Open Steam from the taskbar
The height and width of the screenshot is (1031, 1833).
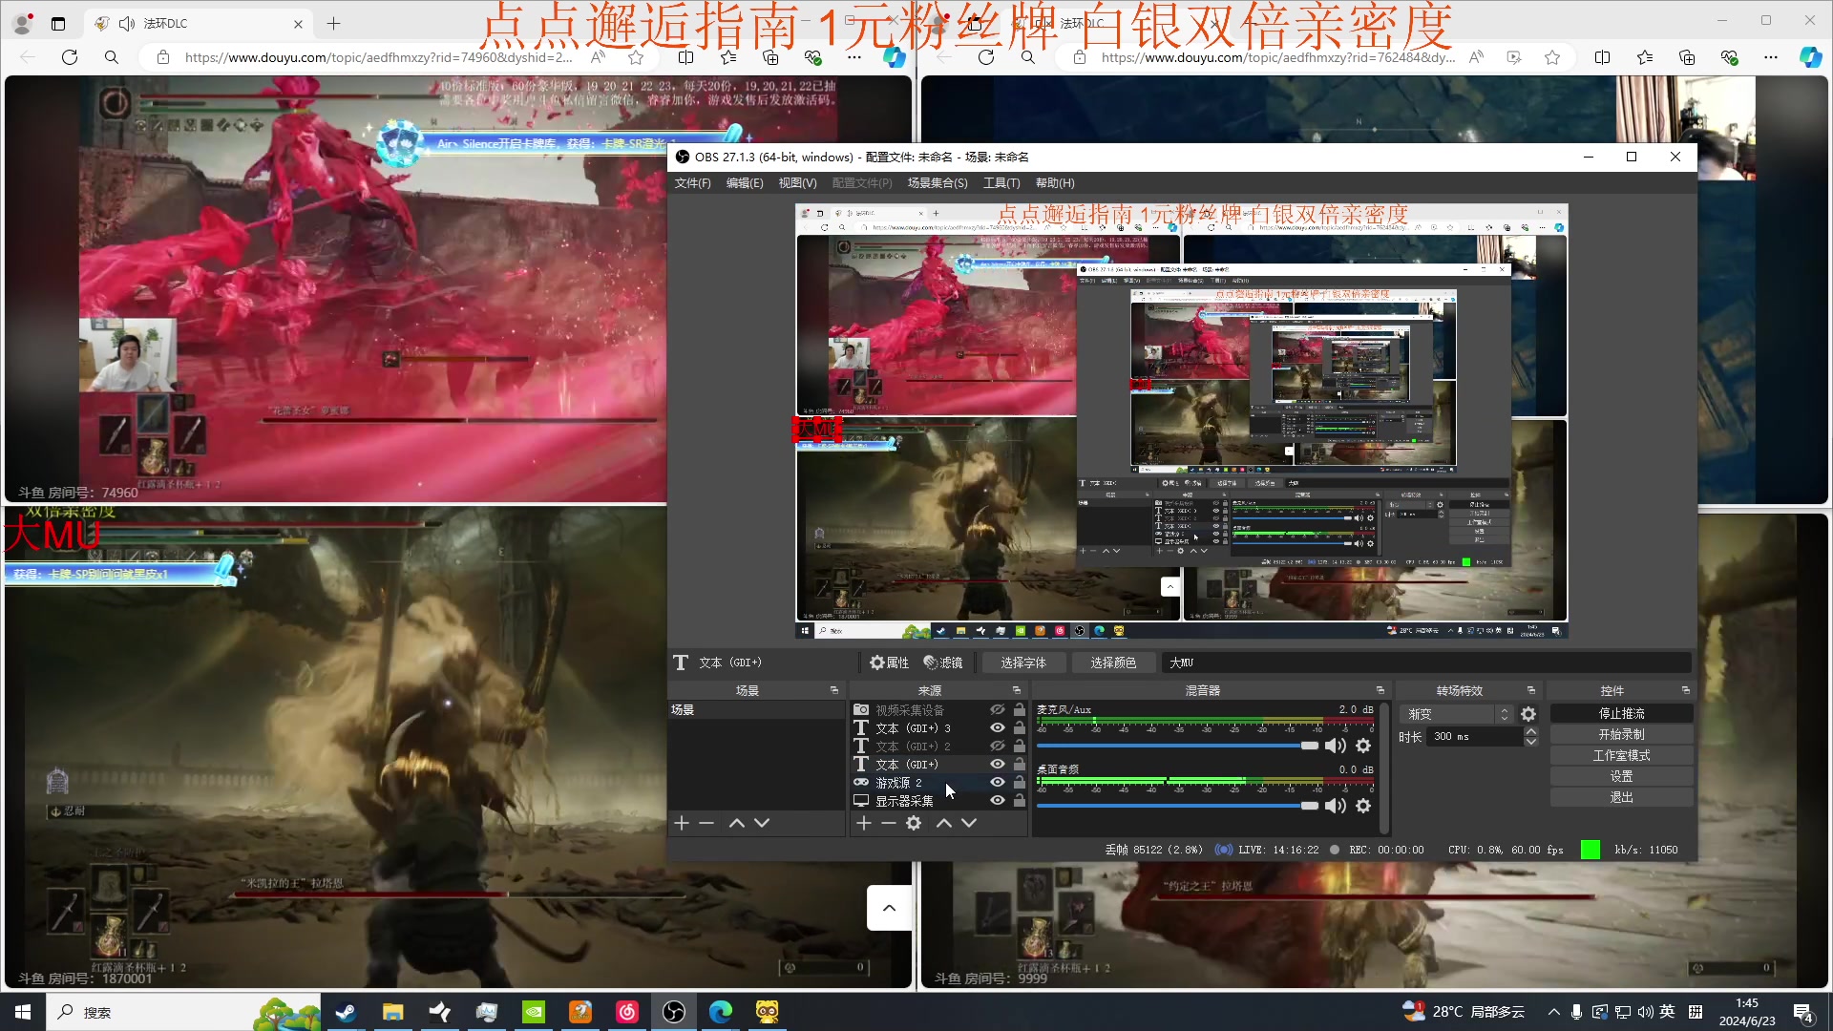346,1012
